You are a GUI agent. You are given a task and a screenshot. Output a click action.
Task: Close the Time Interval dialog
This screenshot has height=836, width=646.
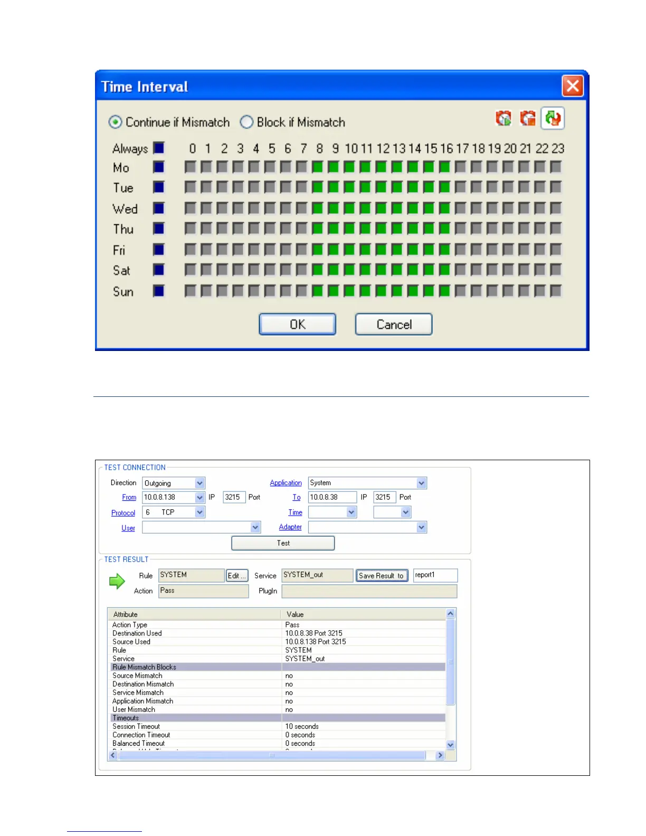pos(573,86)
